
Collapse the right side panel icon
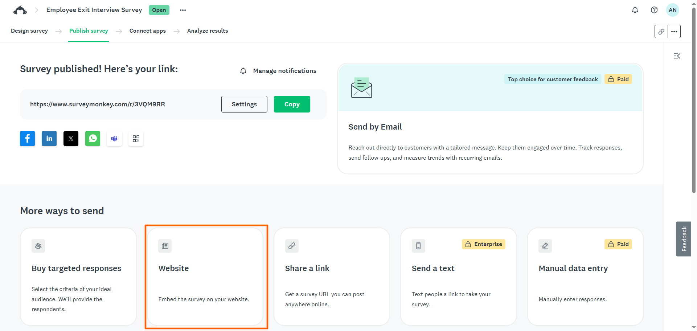(x=677, y=56)
